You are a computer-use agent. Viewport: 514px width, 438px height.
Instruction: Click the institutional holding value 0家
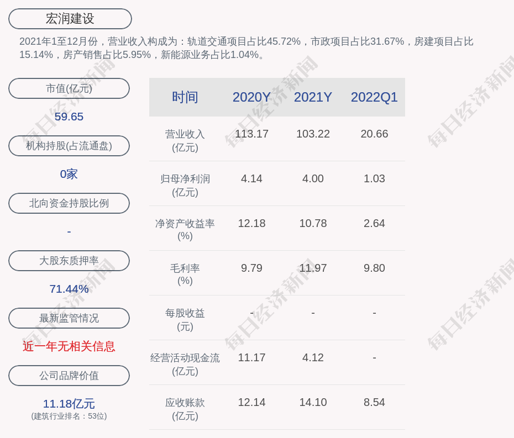69,174
